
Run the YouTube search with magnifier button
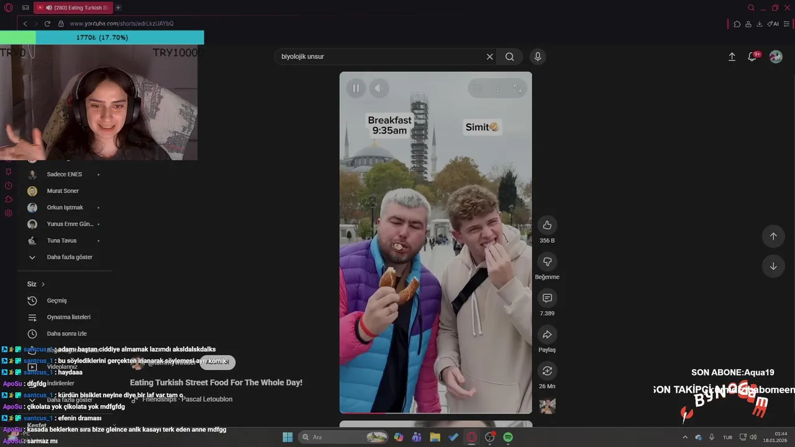tap(510, 56)
